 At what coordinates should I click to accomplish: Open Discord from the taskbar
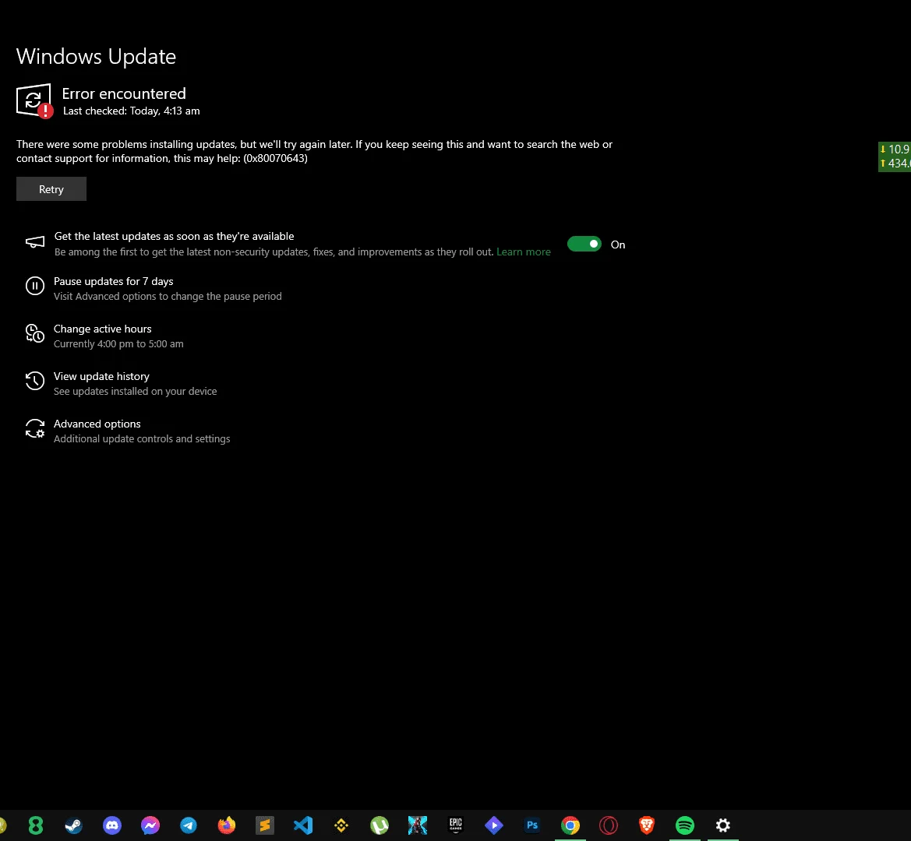pos(112,825)
